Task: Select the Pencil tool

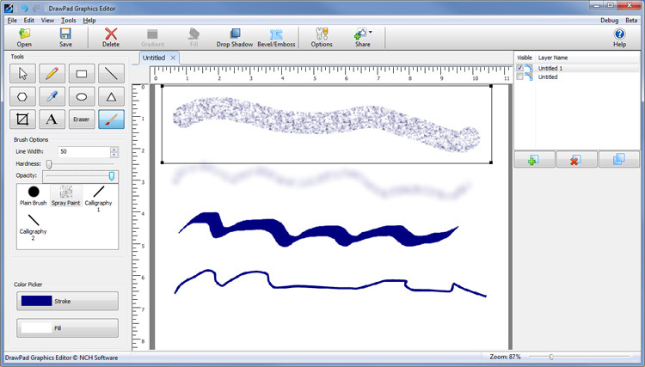Action: (52, 74)
